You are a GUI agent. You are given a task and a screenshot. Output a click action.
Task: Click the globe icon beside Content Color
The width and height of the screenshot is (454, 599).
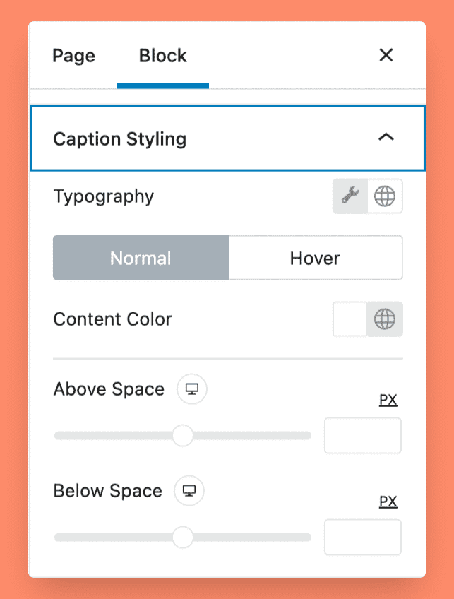click(x=384, y=319)
